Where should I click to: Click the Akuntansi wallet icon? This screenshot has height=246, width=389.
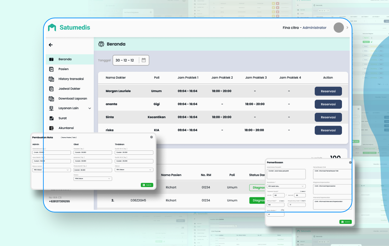pos(51,128)
